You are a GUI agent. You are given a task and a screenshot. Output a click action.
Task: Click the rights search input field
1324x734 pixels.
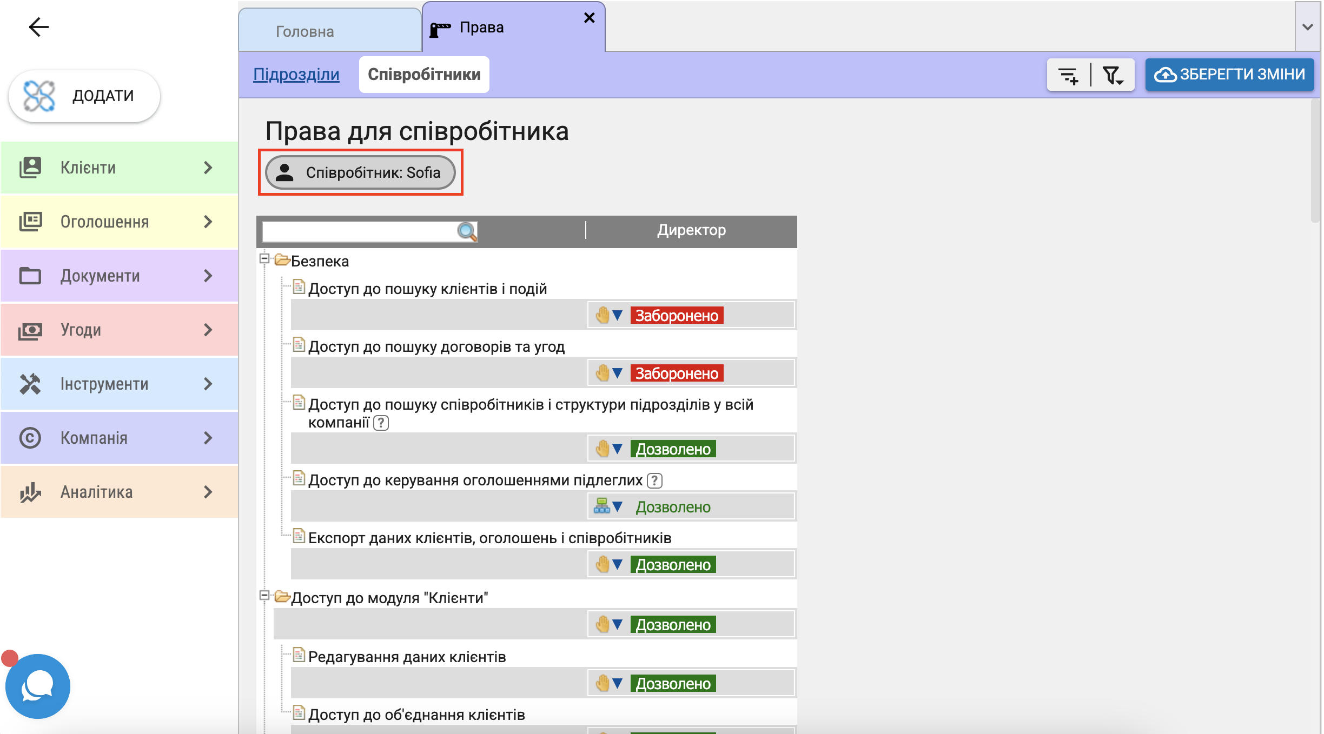pyautogui.click(x=360, y=231)
